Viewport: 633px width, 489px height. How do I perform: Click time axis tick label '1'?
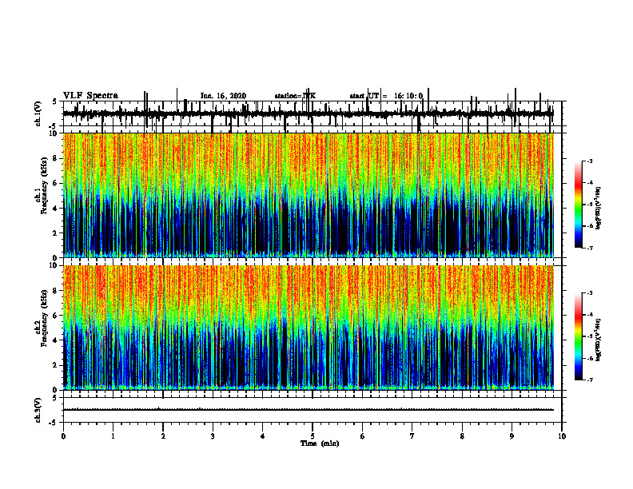[x=113, y=436]
